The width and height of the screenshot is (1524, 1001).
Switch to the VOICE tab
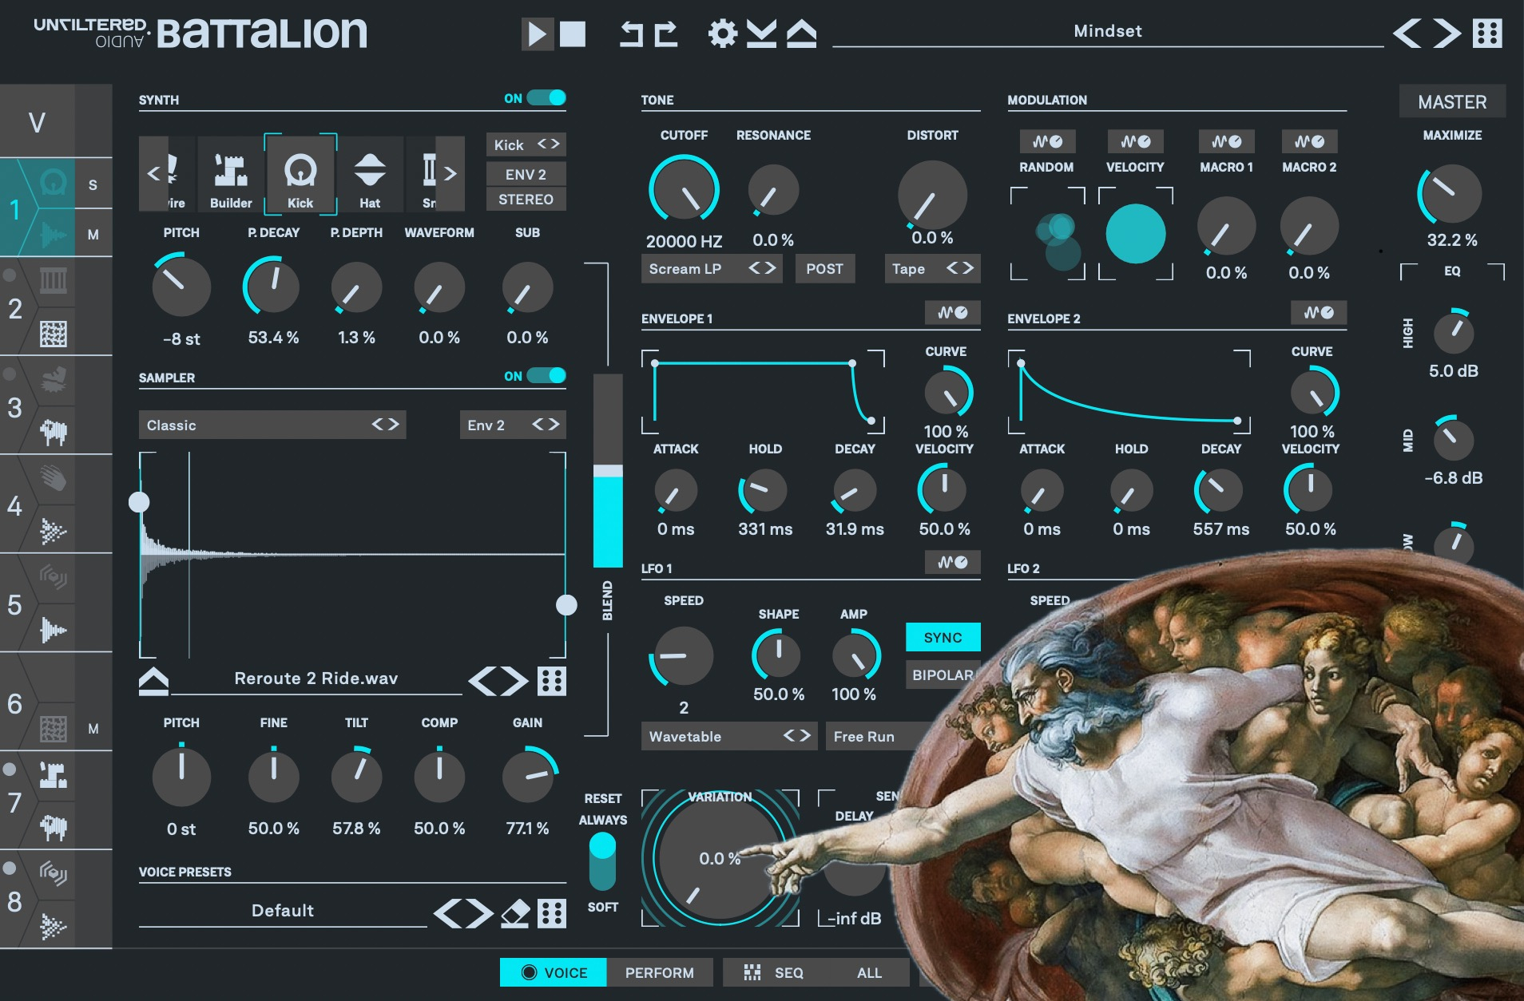pos(554,972)
